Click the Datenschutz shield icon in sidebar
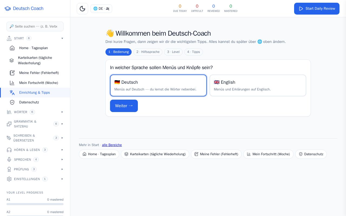Viewport: 346px width, 216px height. [x=12, y=102]
